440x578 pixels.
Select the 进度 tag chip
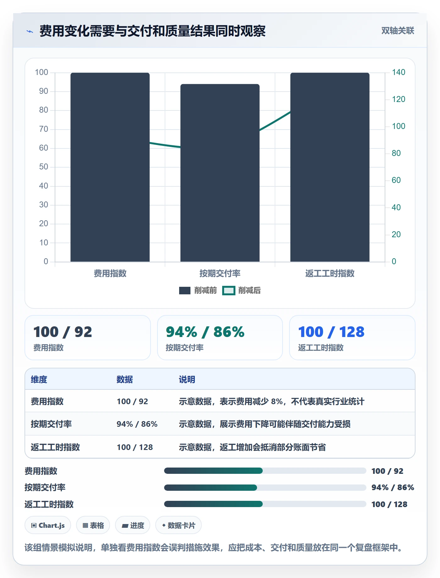click(x=133, y=525)
